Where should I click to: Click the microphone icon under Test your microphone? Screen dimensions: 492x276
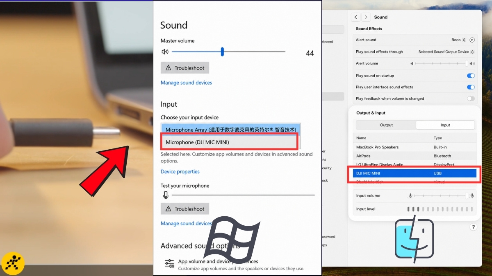[x=166, y=195]
